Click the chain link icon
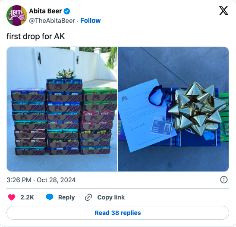Viewport: 236px width, 227px height. click(88, 197)
